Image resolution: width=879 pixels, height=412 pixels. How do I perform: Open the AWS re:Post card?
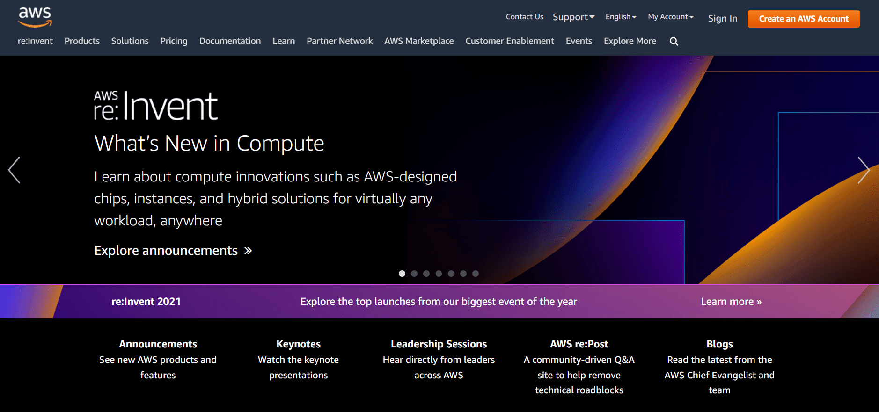point(579,344)
